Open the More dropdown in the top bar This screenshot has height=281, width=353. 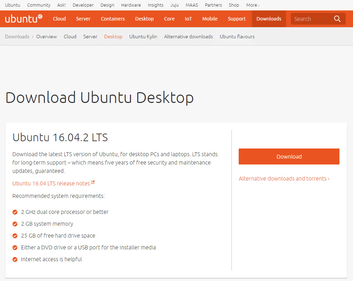pyautogui.click(x=253, y=5)
